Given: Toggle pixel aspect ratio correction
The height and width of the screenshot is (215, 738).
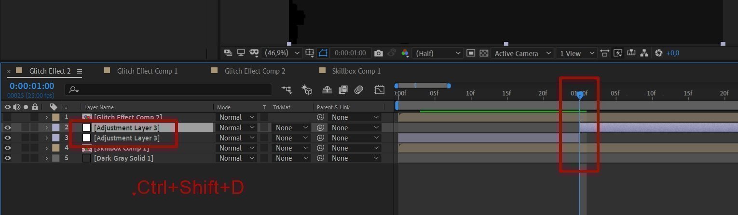Looking at the screenshot, I should (605, 53).
